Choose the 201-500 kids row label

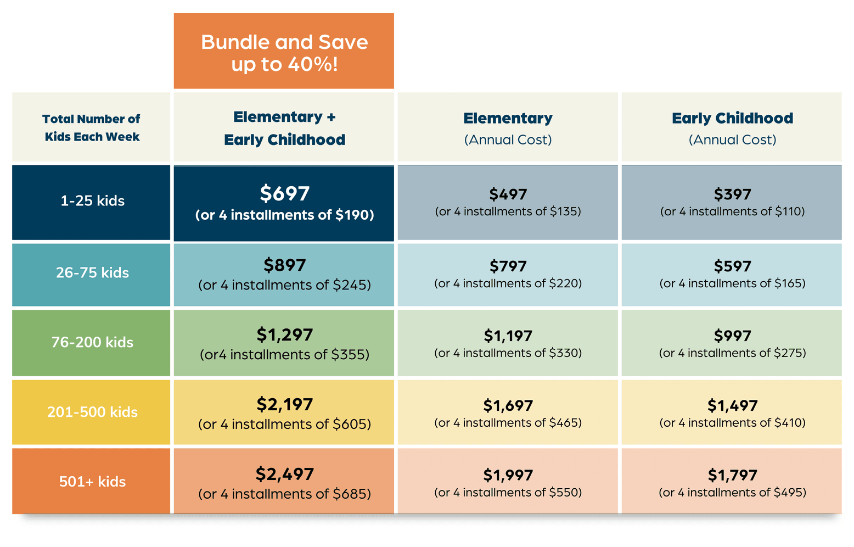click(92, 412)
